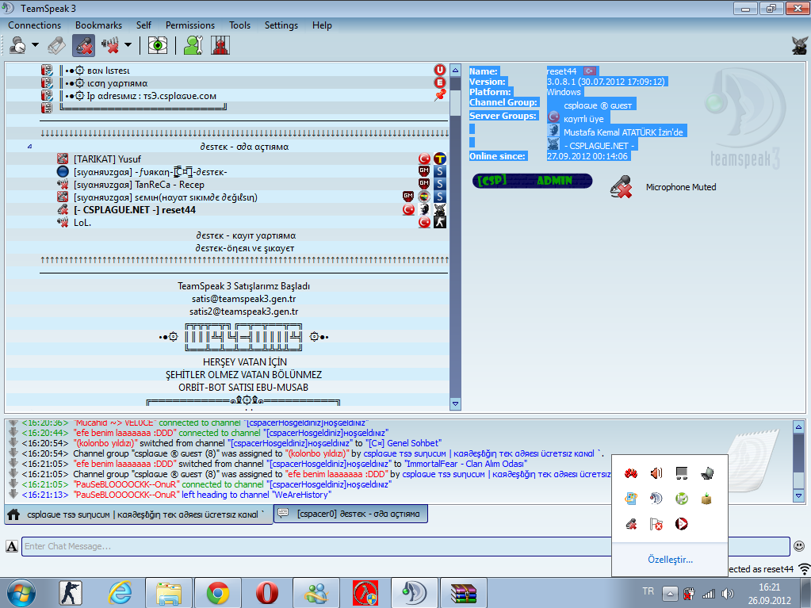
Task: Click the text format A icon
Action: (x=12, y=546)
